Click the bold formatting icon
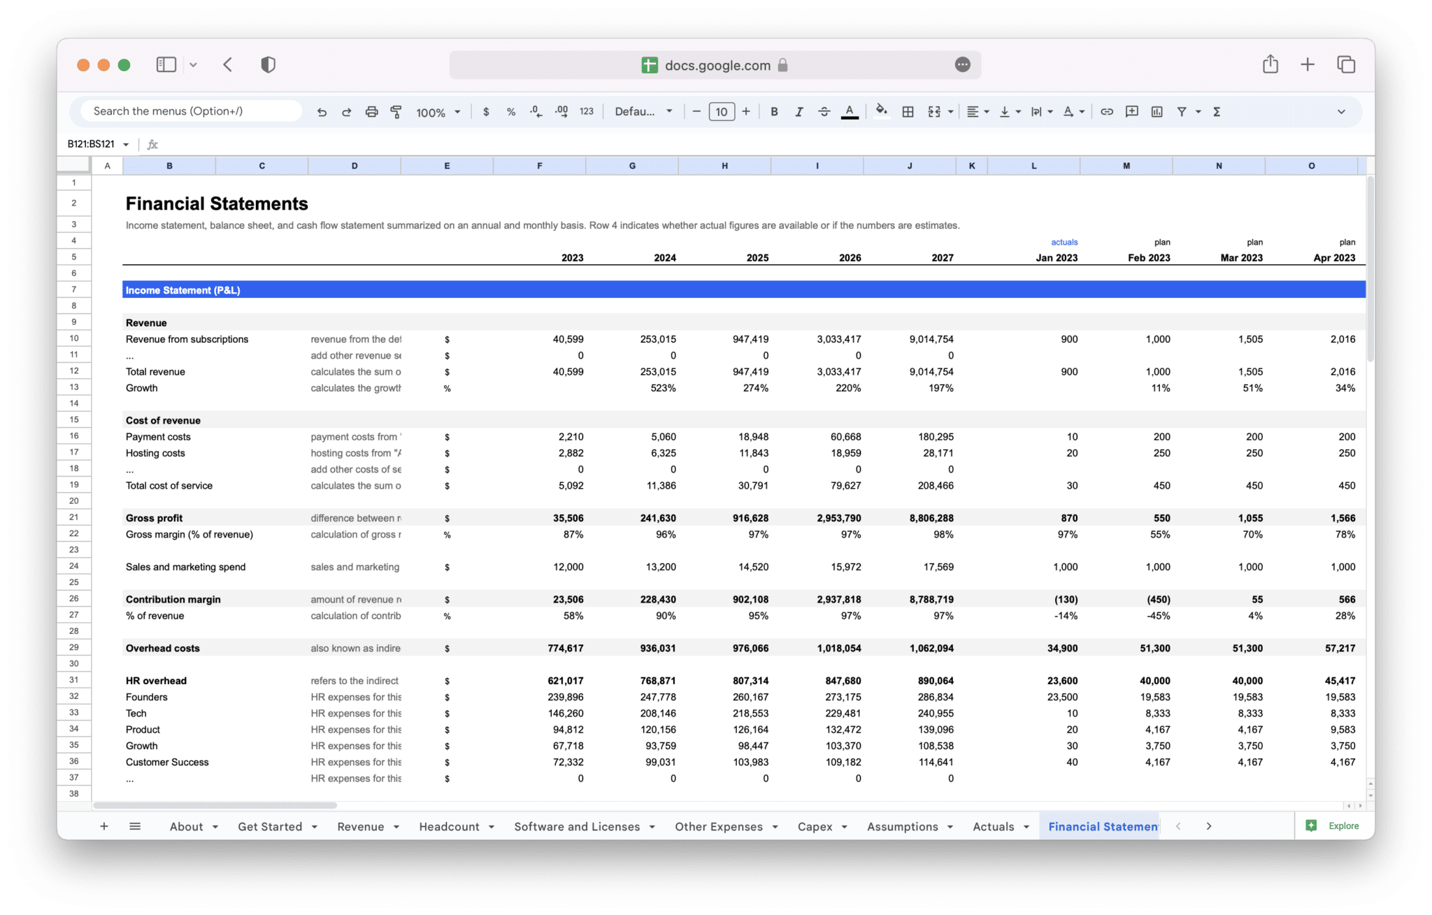1432x915 pixels. pyautogui.click(x=775, y=110)
